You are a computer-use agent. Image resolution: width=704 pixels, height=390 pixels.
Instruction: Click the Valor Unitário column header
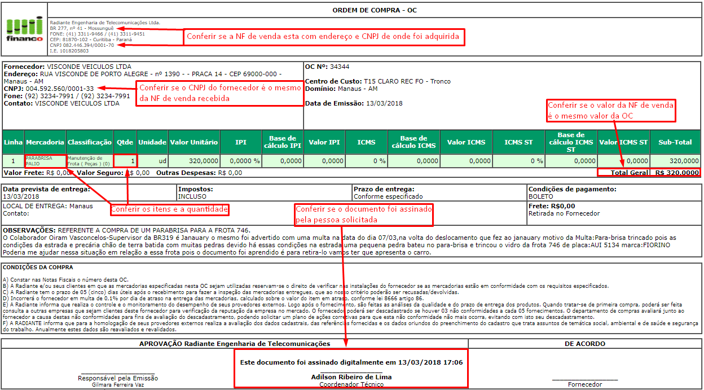pos(194,142)
